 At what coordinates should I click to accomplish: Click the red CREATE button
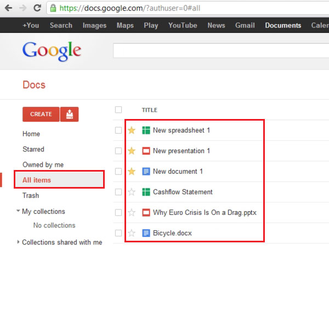41,115
